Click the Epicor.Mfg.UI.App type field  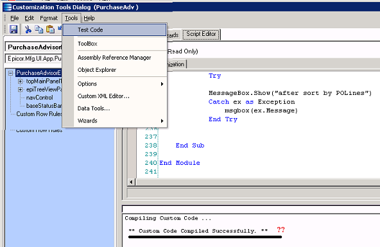pos(33,58)
